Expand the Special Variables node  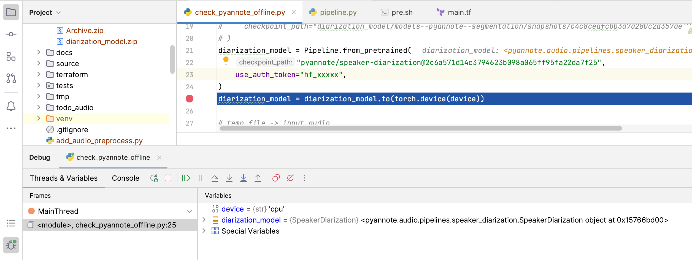point(204,231)
